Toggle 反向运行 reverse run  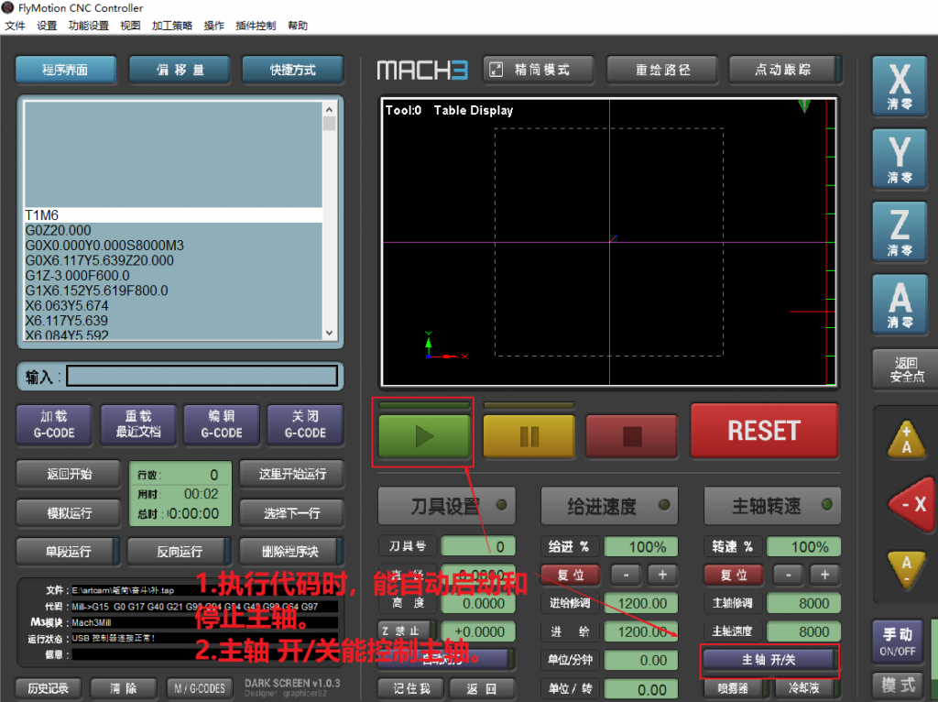(180, 551)
